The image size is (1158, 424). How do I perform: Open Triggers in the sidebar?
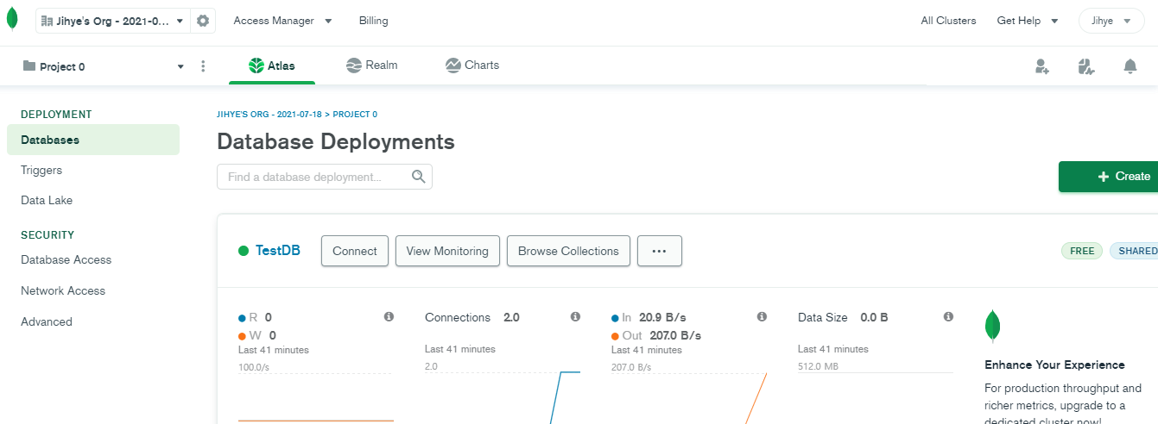pyautogui.click(x=41, y=171)
